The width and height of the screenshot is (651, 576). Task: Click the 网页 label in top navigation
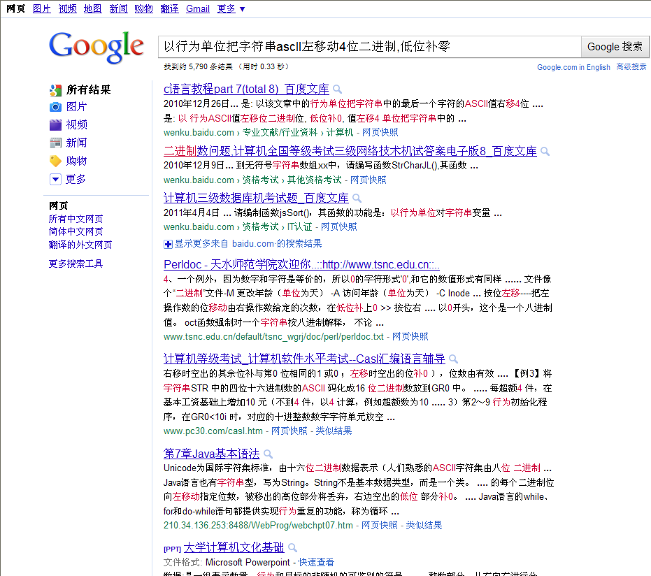16,8
